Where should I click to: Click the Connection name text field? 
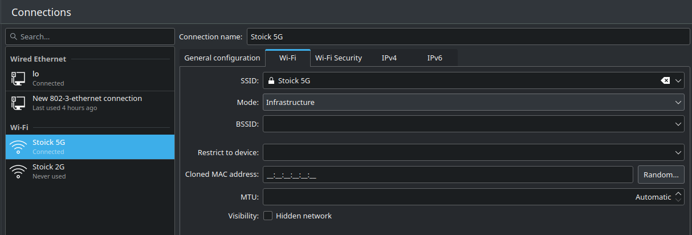tap(467, 37)
